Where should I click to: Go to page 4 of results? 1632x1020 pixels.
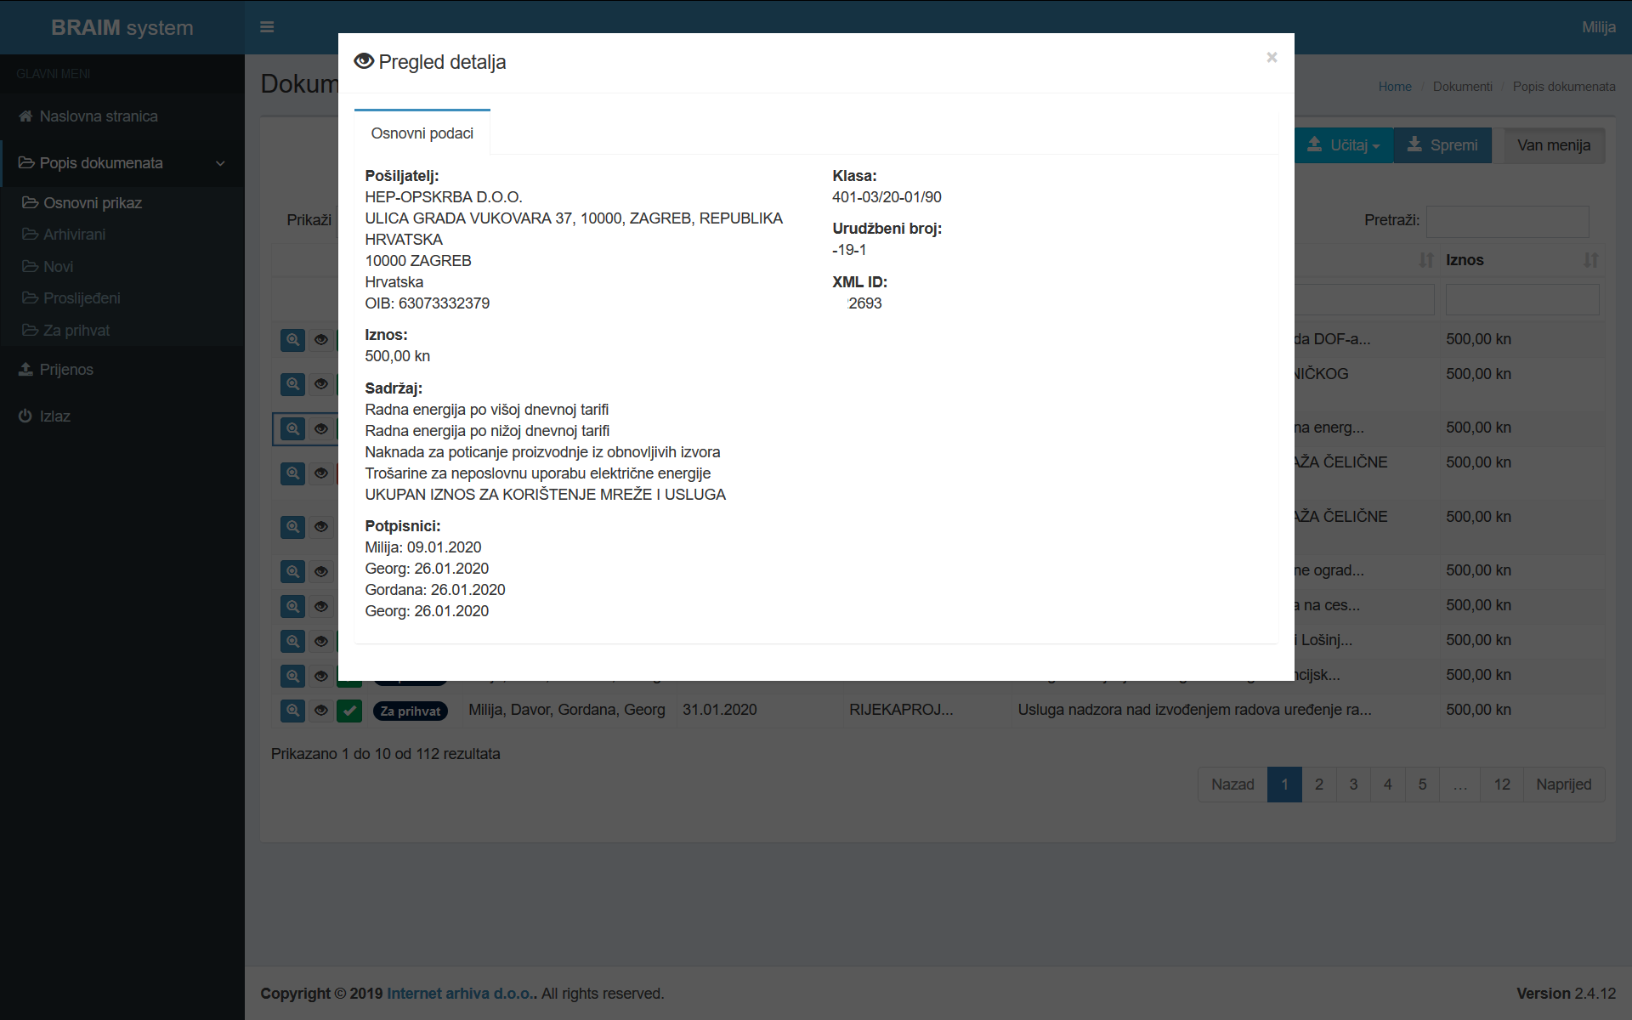[x=1388, y=785]
